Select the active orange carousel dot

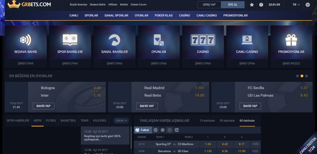[302, 76]
